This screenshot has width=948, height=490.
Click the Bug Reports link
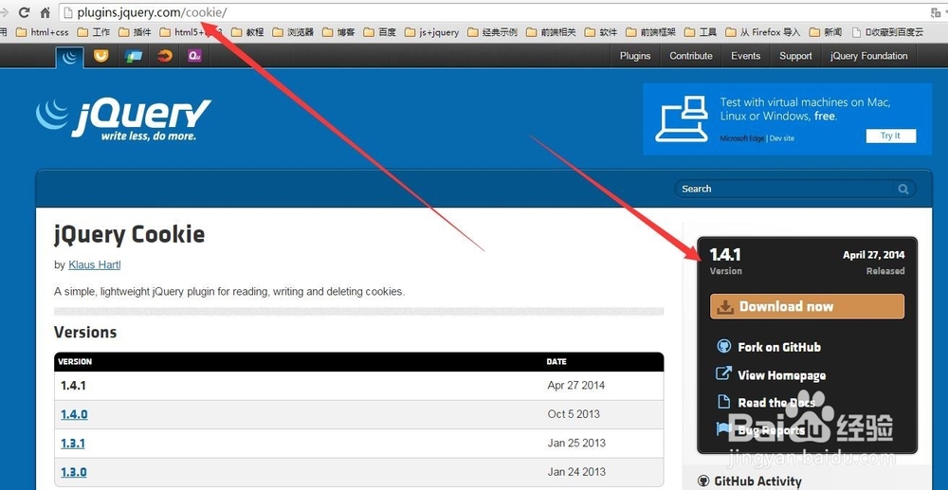[771, 430]
